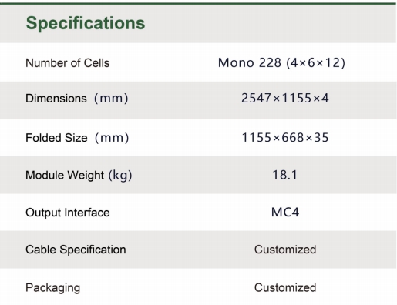Select the Cable Specification label
397x305 pixels.
point(76,250)
